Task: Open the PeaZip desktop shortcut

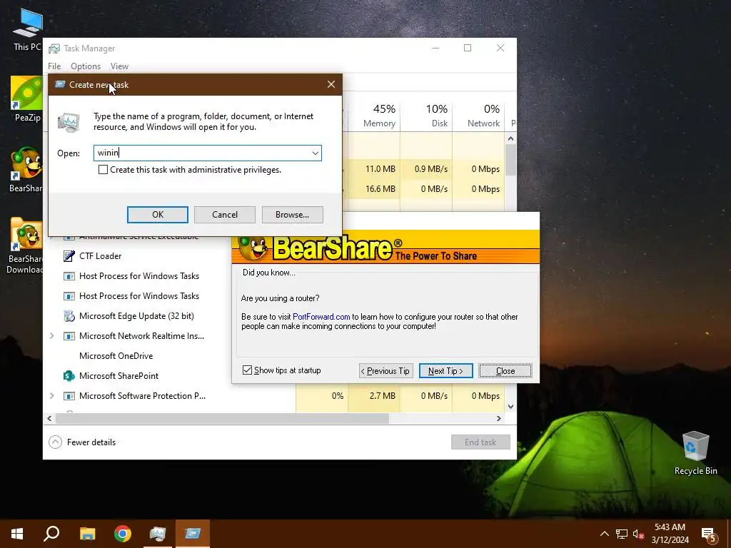Action: pyautogui.click(x=27, y=98)
